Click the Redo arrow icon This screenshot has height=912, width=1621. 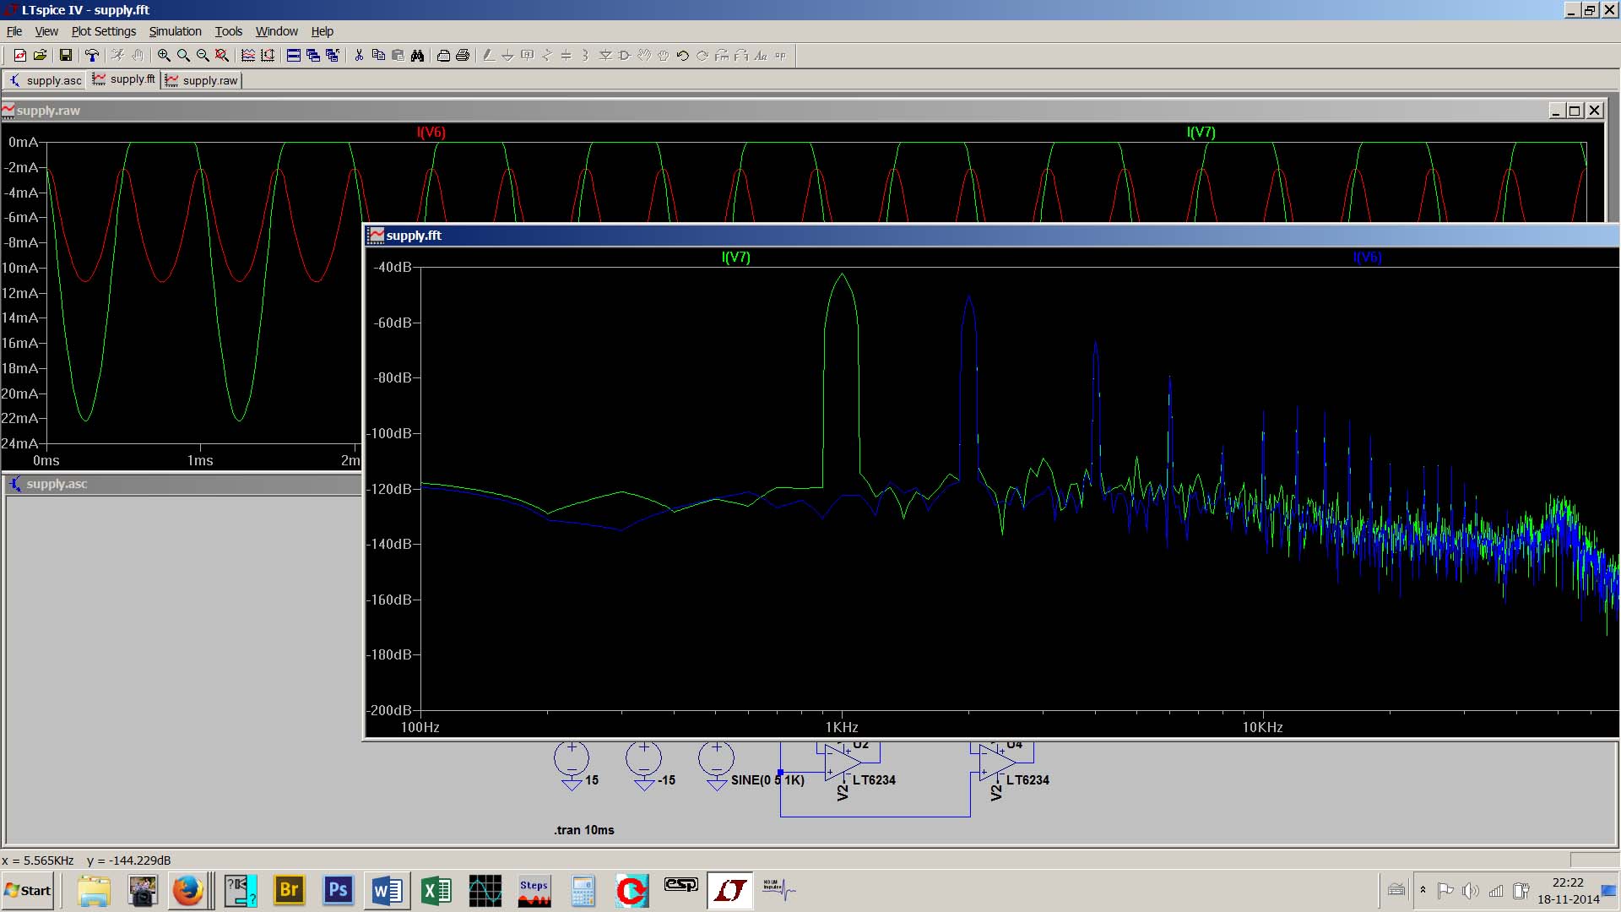point(702,56)
